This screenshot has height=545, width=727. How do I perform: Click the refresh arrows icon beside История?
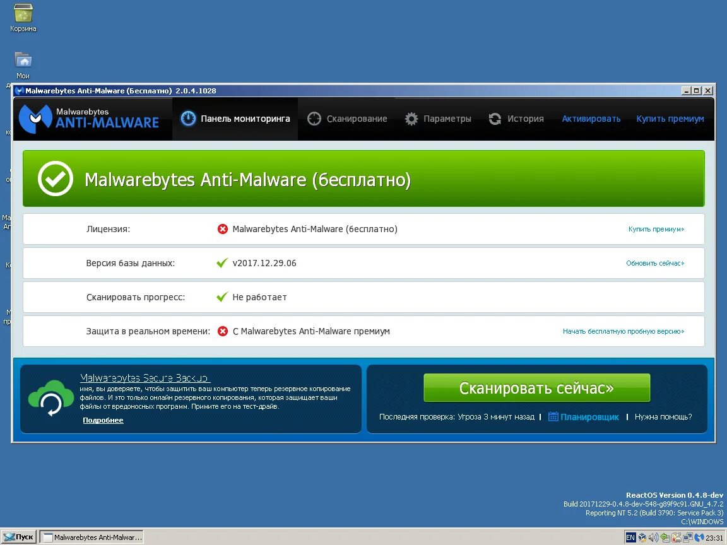(x=495, y=119)
